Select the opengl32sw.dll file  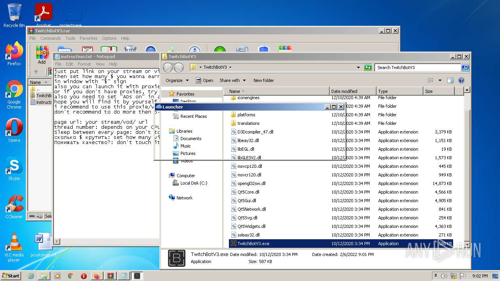341,183
